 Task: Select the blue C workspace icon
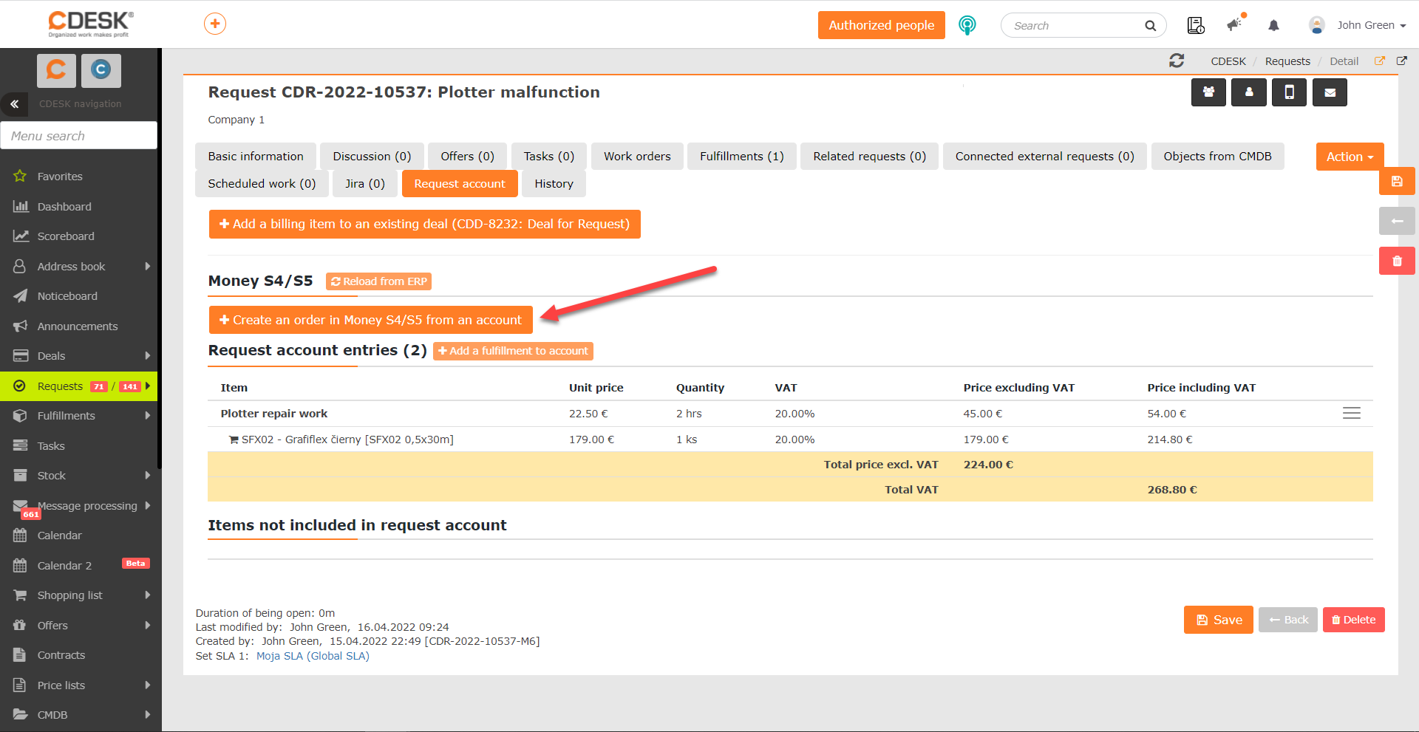click(x=101, y=69)
